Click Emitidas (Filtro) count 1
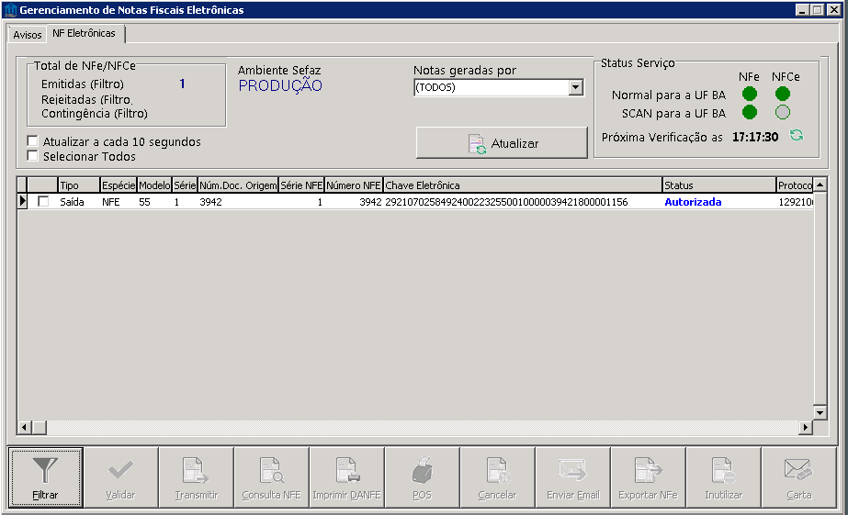The image size is (848, 515). [x=182, y=84]
